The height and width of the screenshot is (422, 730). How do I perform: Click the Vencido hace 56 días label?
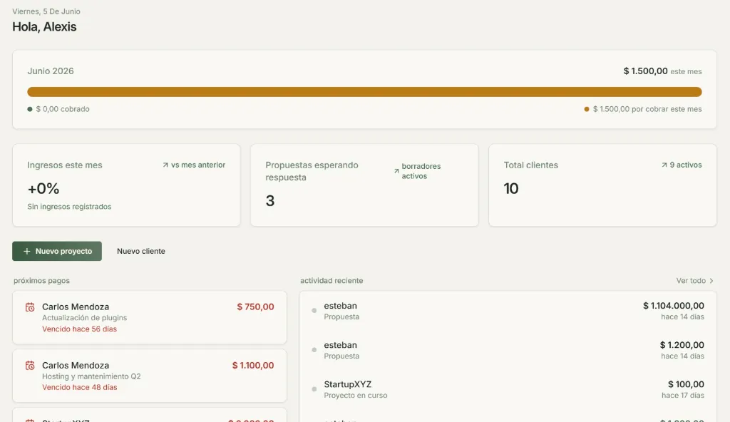pos(79,329)
